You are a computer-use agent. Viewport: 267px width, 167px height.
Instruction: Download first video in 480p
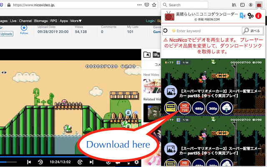pos(199,108)
